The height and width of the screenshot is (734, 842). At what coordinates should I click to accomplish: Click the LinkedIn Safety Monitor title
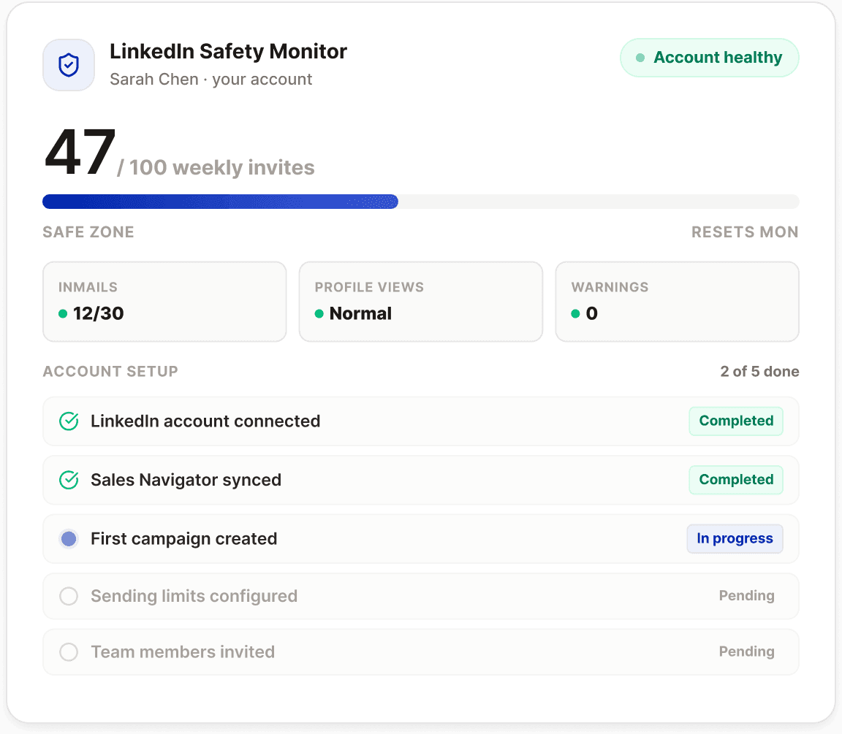[x=228, y=52]
